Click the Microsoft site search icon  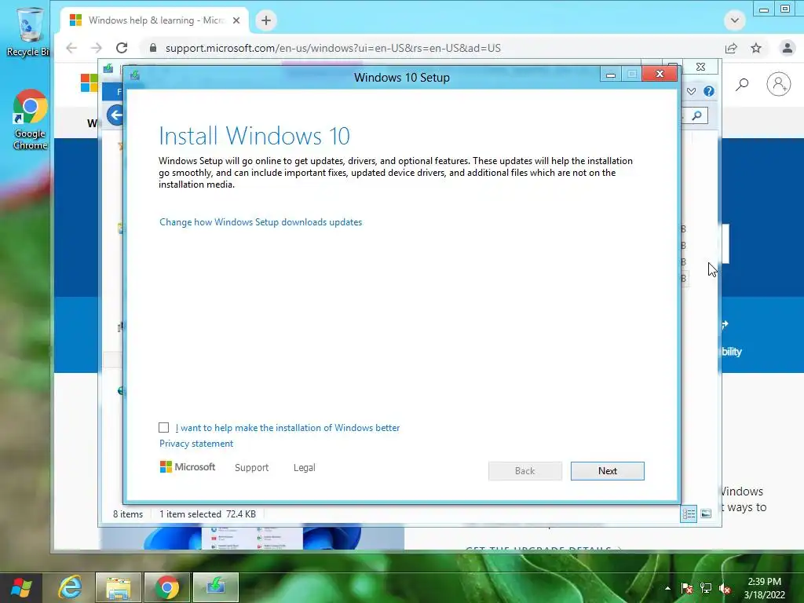point(742,84)
